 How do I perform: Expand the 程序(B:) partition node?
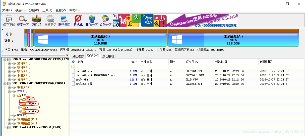[10, 79]
